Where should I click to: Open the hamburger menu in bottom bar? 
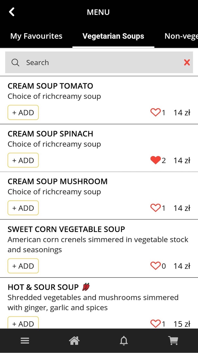point(25,341)
